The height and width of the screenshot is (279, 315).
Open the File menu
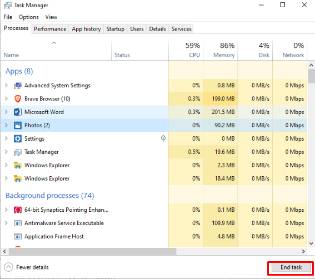(x=8, y=17)
